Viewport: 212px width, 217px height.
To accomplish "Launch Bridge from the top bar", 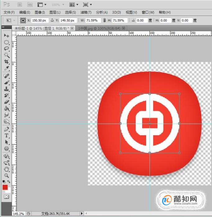I will (20, 5).
